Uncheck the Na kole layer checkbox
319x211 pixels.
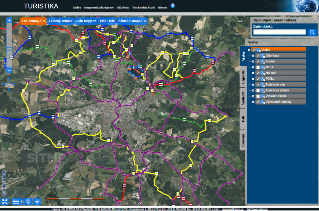pyautogui.click(x=258, y=73)
